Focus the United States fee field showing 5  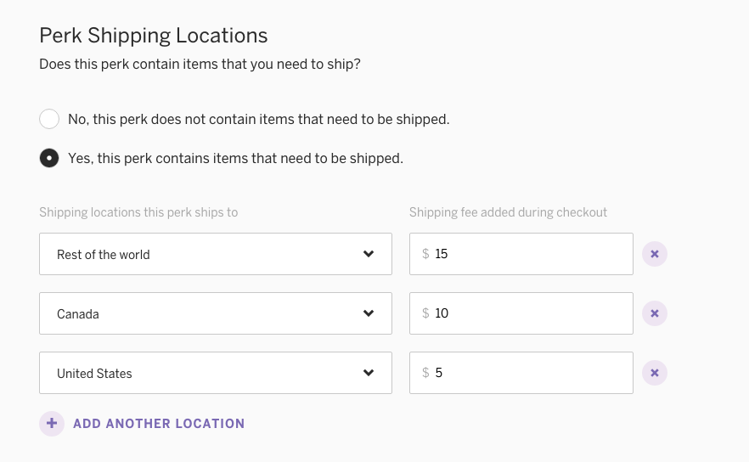[521, 373]
